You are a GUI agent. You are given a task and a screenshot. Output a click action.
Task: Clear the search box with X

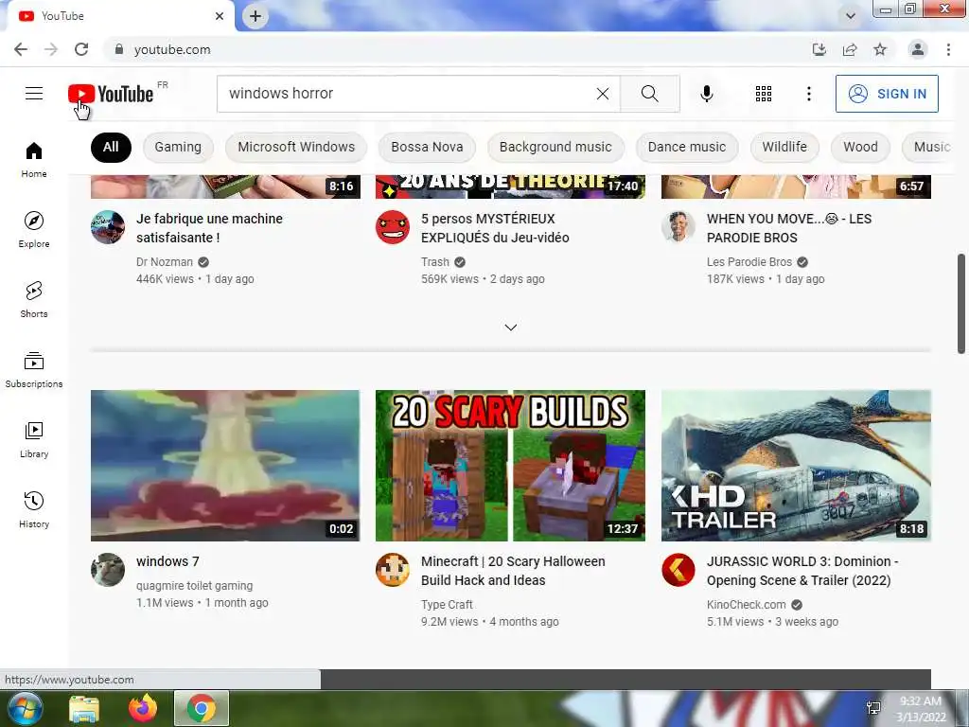(603, 94)
